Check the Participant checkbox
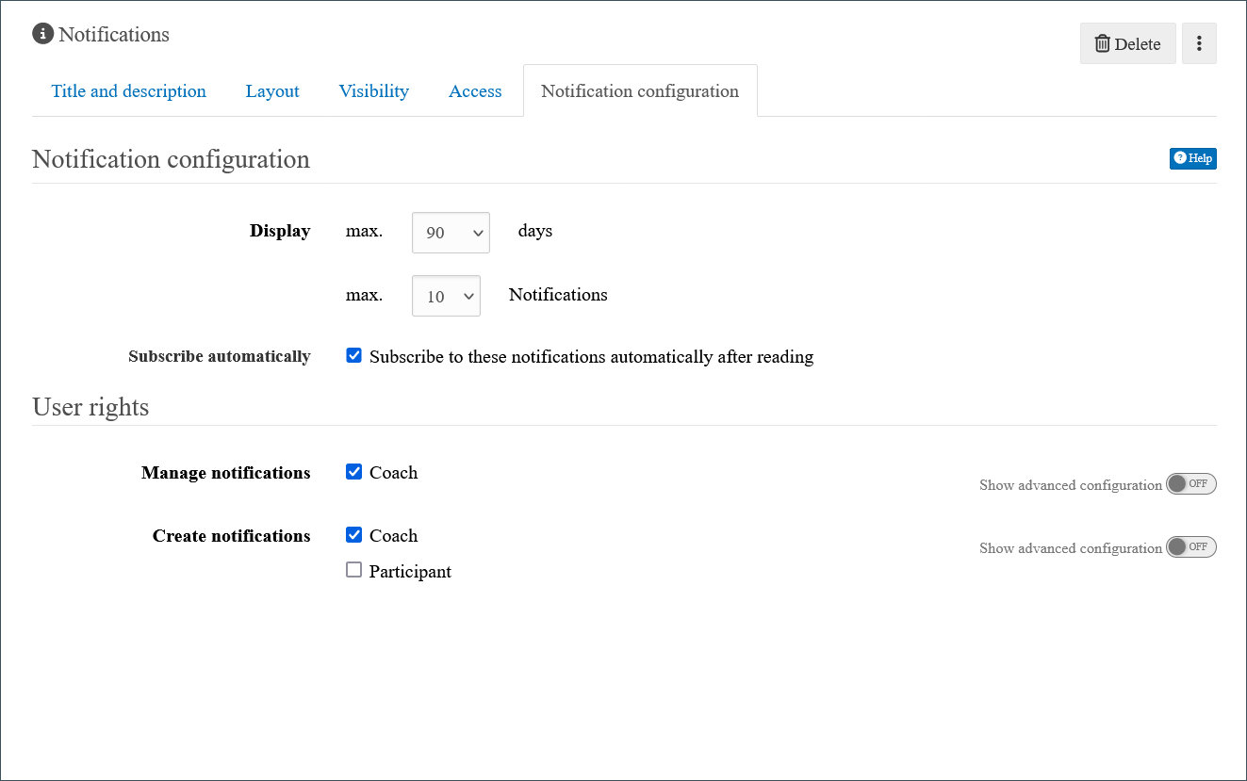 coord(353,569)
